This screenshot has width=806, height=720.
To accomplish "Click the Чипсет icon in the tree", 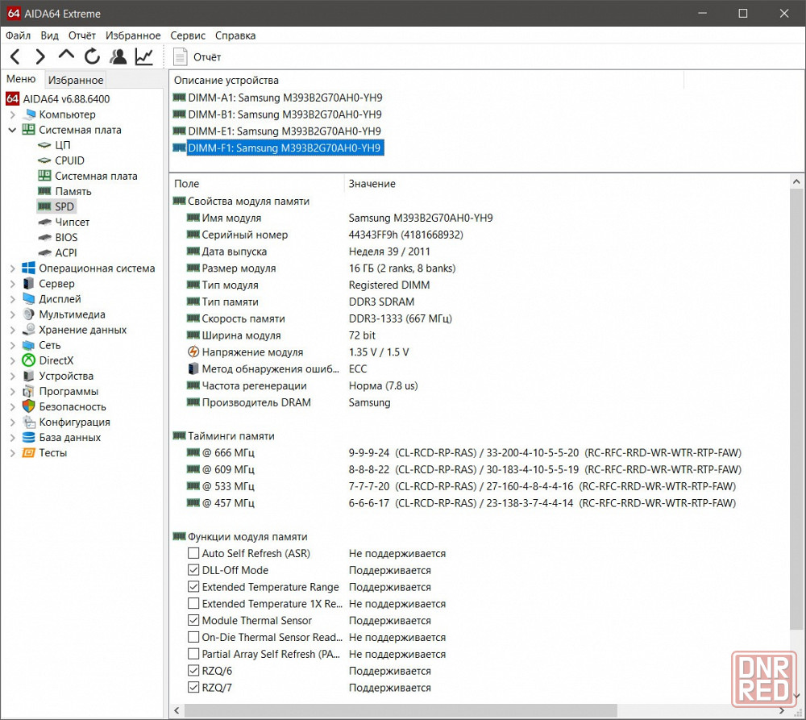I will click(x=44, y=223).
